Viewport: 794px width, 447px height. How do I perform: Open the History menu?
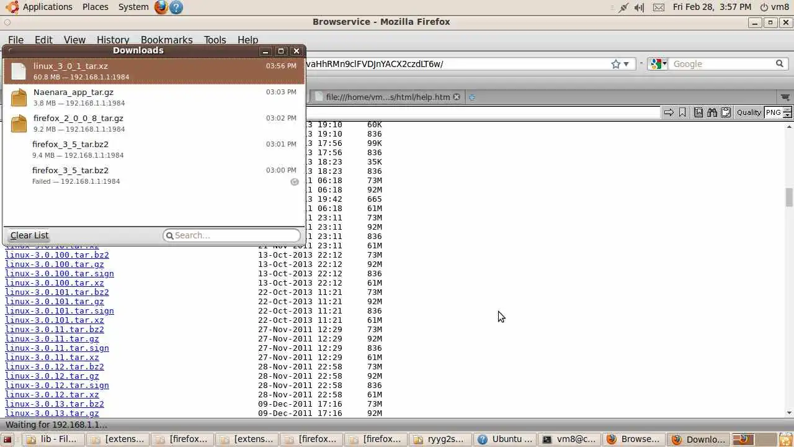pyautogui.click(x=113, y=40)
